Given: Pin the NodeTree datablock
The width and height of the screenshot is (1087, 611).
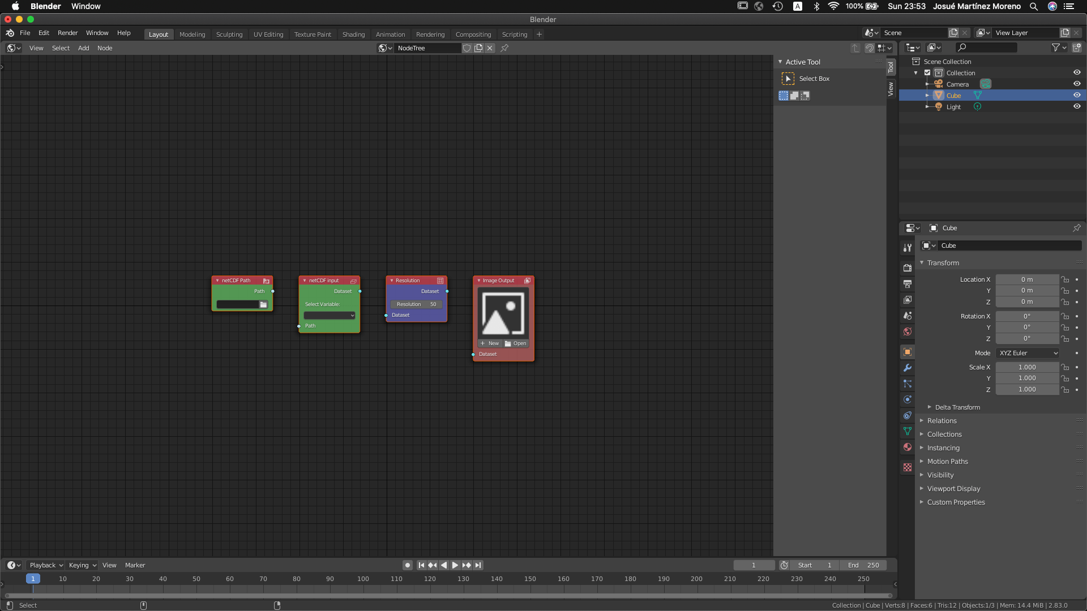Looking at the screenshot, I should click(504, 48).
